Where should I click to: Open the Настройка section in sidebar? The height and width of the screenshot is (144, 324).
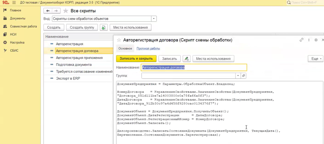17,42
